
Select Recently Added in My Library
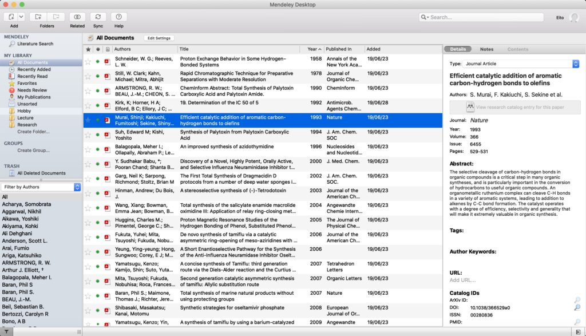point(34,69)
